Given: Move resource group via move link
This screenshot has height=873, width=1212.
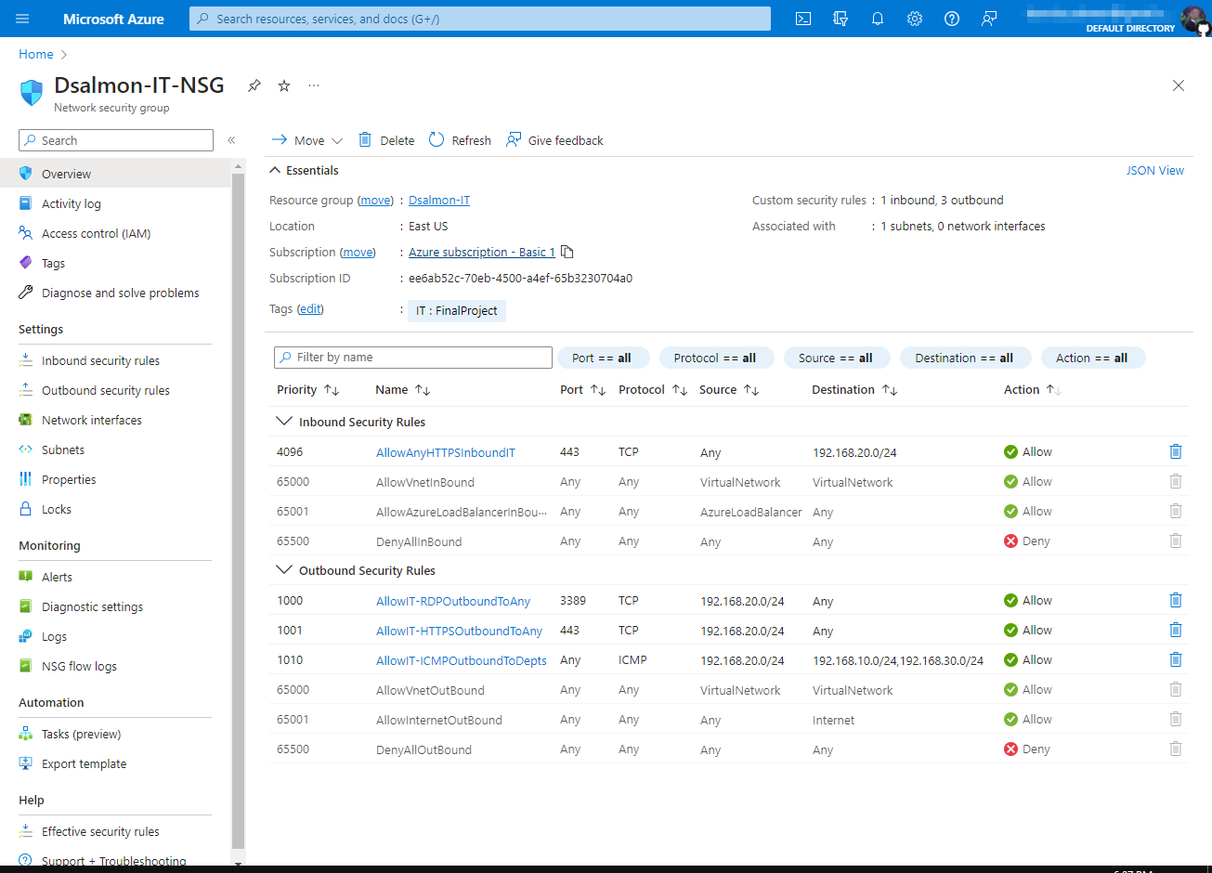Looking at the screenshot, I should (x=376, y=200).
